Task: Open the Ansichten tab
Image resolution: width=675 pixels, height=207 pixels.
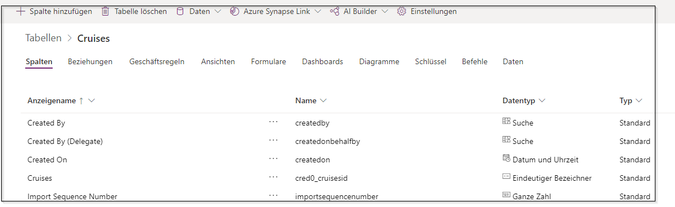Action: [x=218, y=61]
